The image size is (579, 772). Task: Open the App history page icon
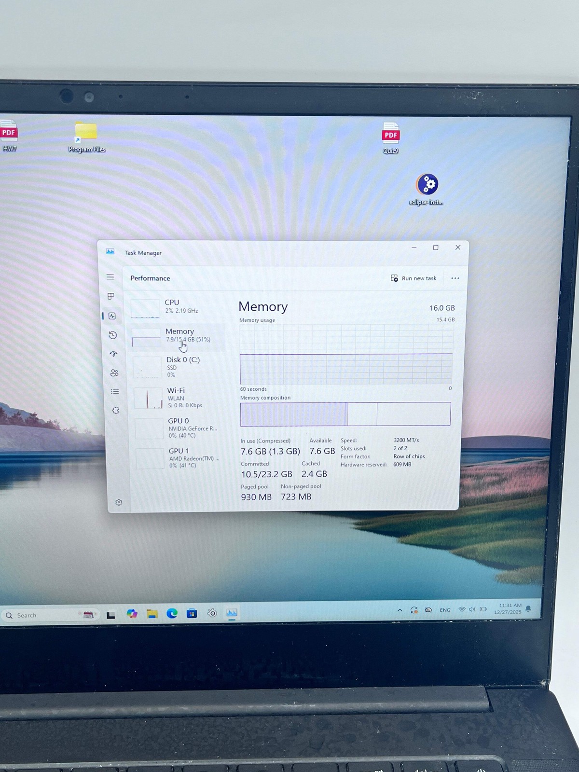click(113, 335)
